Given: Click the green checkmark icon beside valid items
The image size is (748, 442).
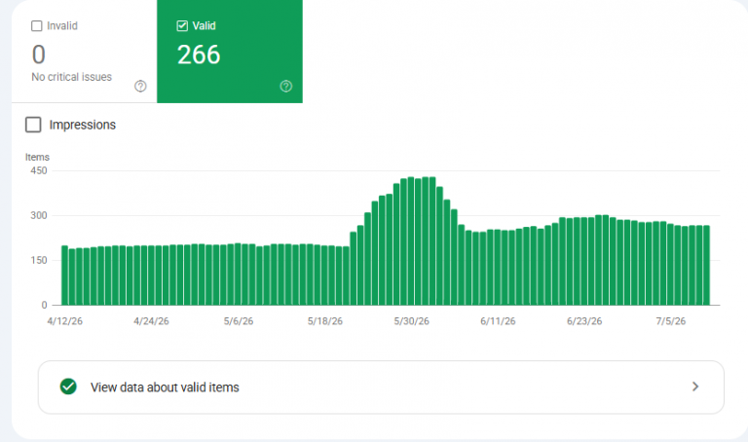Looking at the screenshot, I should click(68, 387).
